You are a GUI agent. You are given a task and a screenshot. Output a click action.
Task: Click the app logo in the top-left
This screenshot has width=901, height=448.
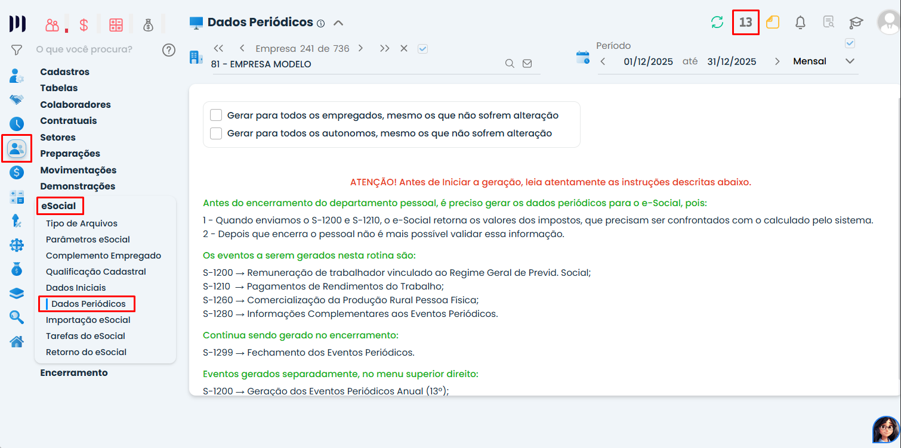(x=17, y=24)
